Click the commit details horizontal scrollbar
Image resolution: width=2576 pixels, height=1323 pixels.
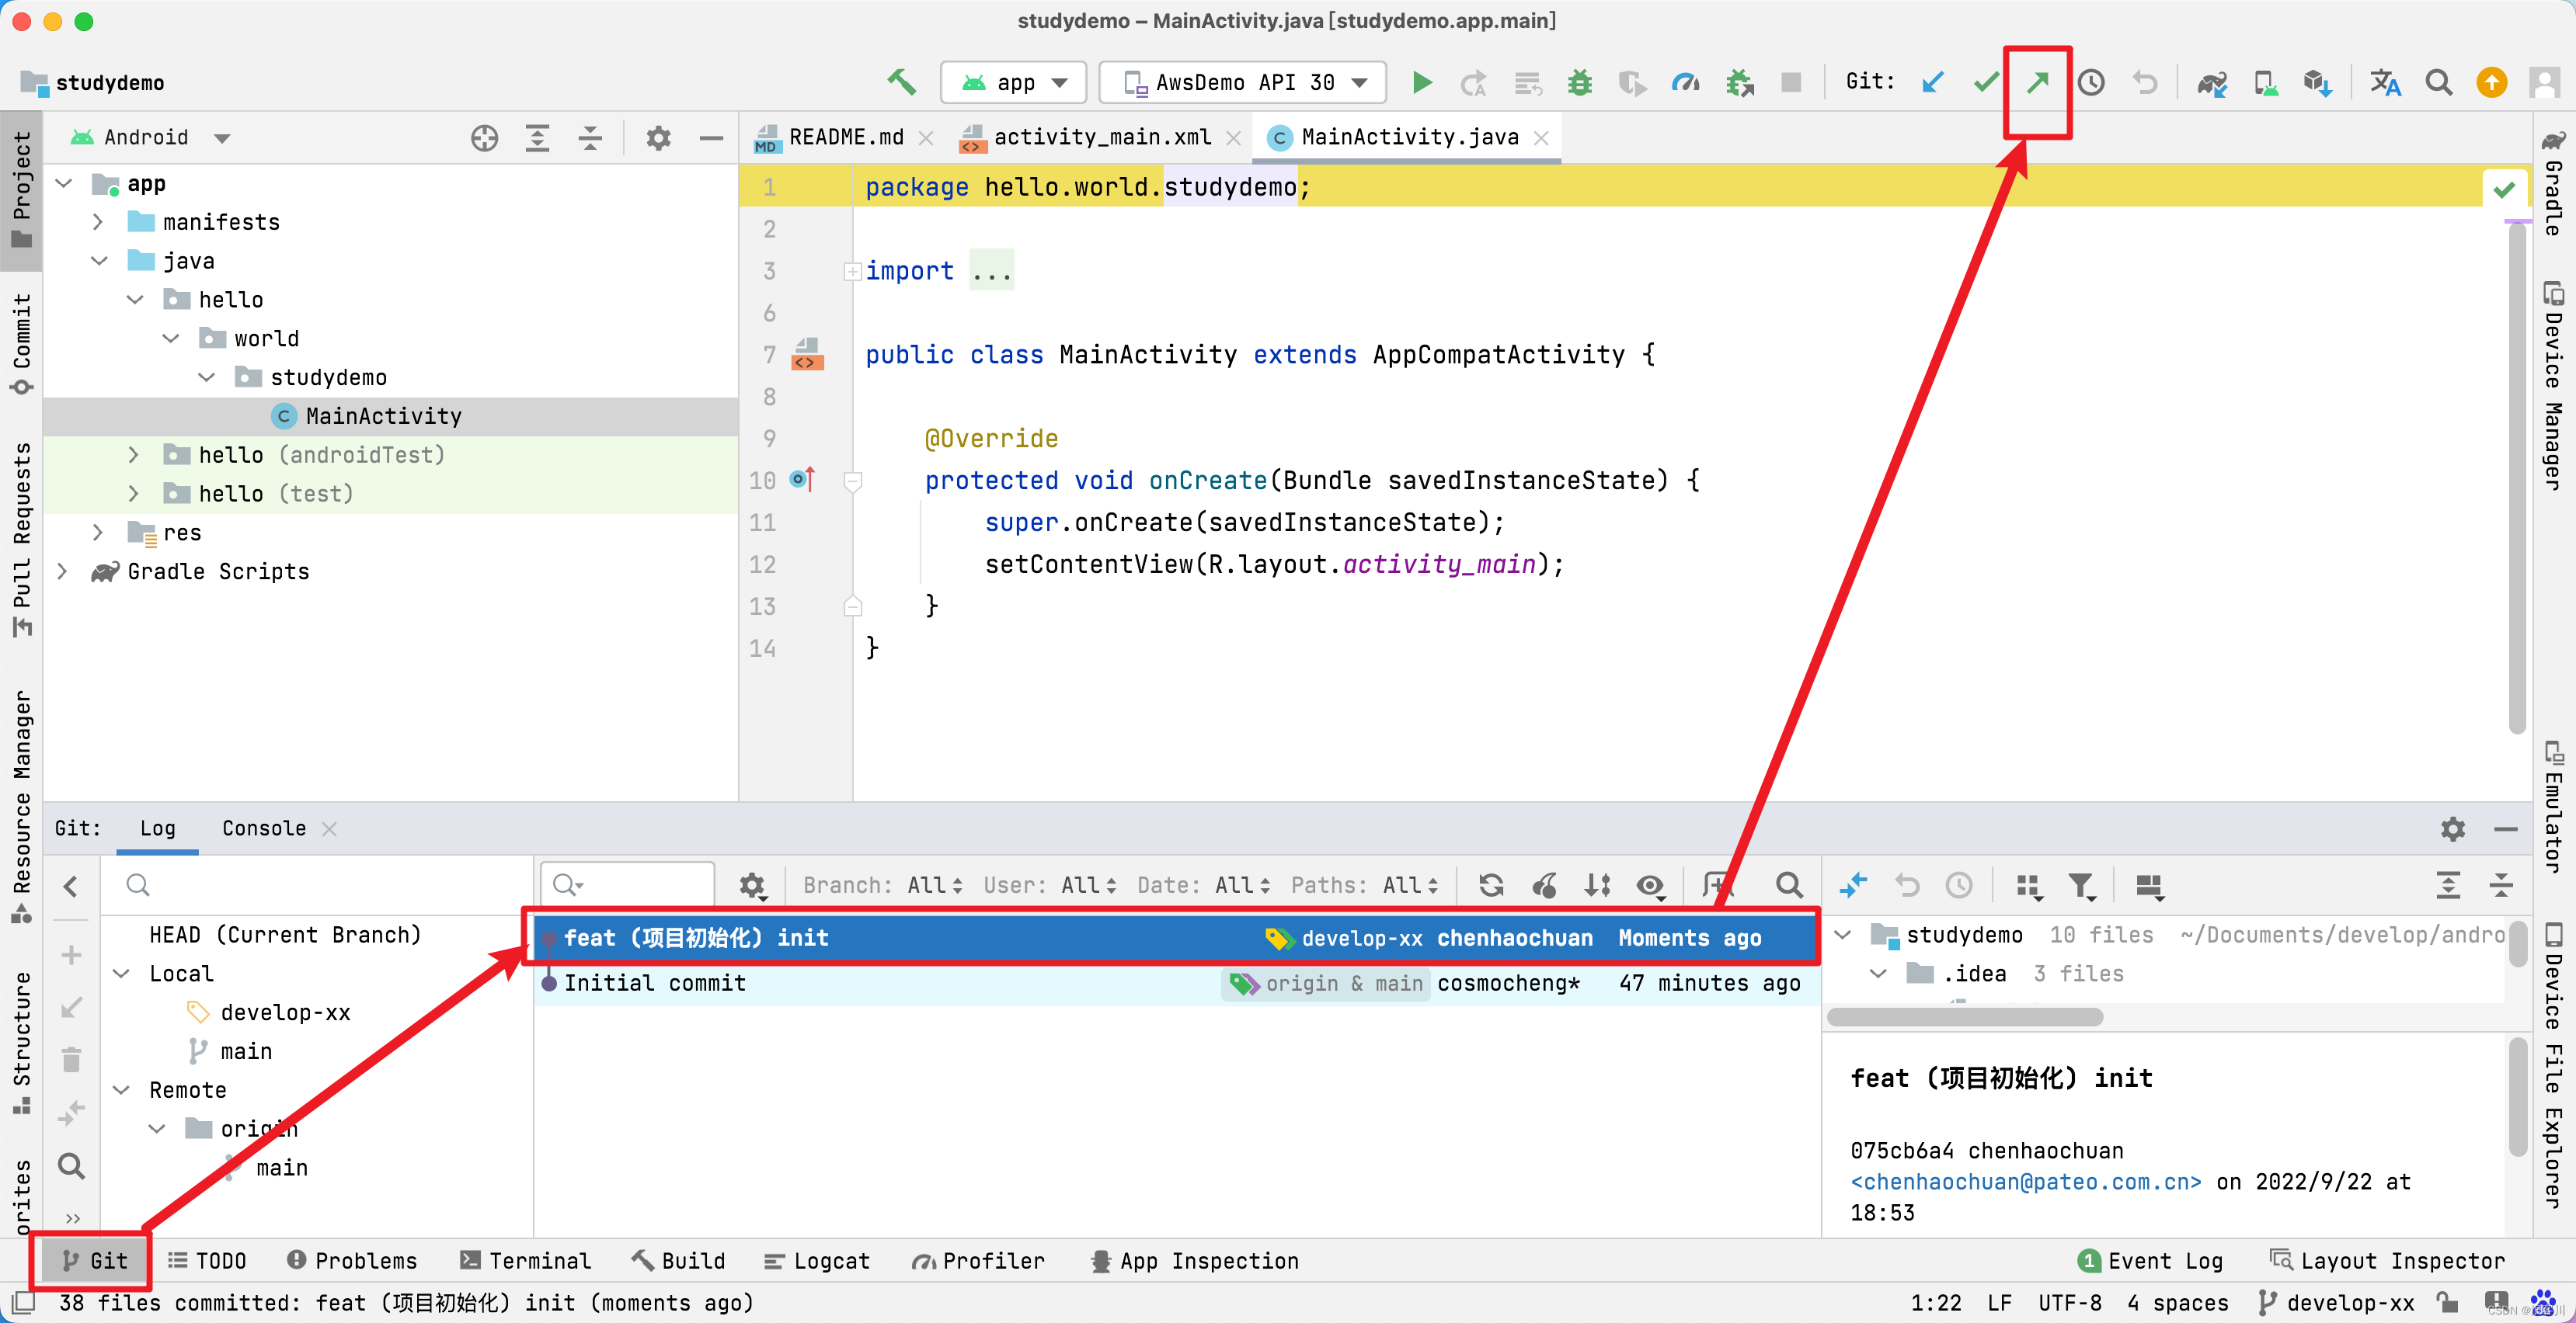[1964, 1017]
